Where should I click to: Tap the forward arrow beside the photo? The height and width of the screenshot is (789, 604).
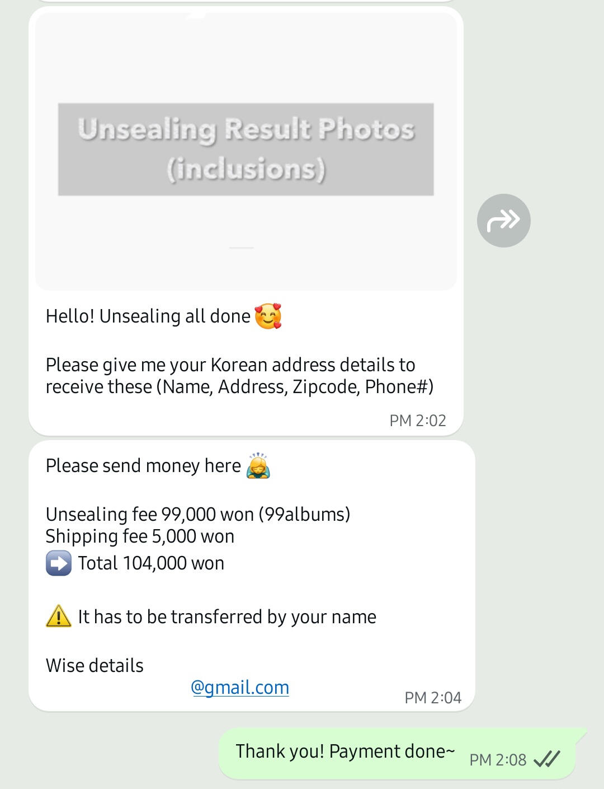tap(503, 221)
